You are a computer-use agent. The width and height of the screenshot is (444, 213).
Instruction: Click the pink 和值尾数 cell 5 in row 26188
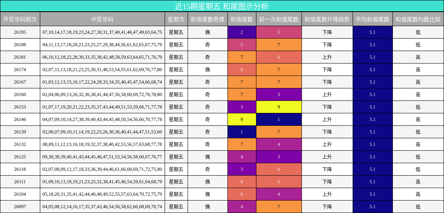tap(242, 45)
